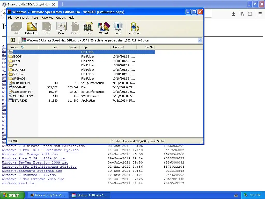Viewport: 265px width, 199px height.
Task: Select the SUPPORT folder
Action: (x=82, y=74)
